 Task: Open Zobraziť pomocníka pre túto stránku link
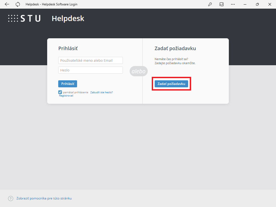click(x=44, y=198)
